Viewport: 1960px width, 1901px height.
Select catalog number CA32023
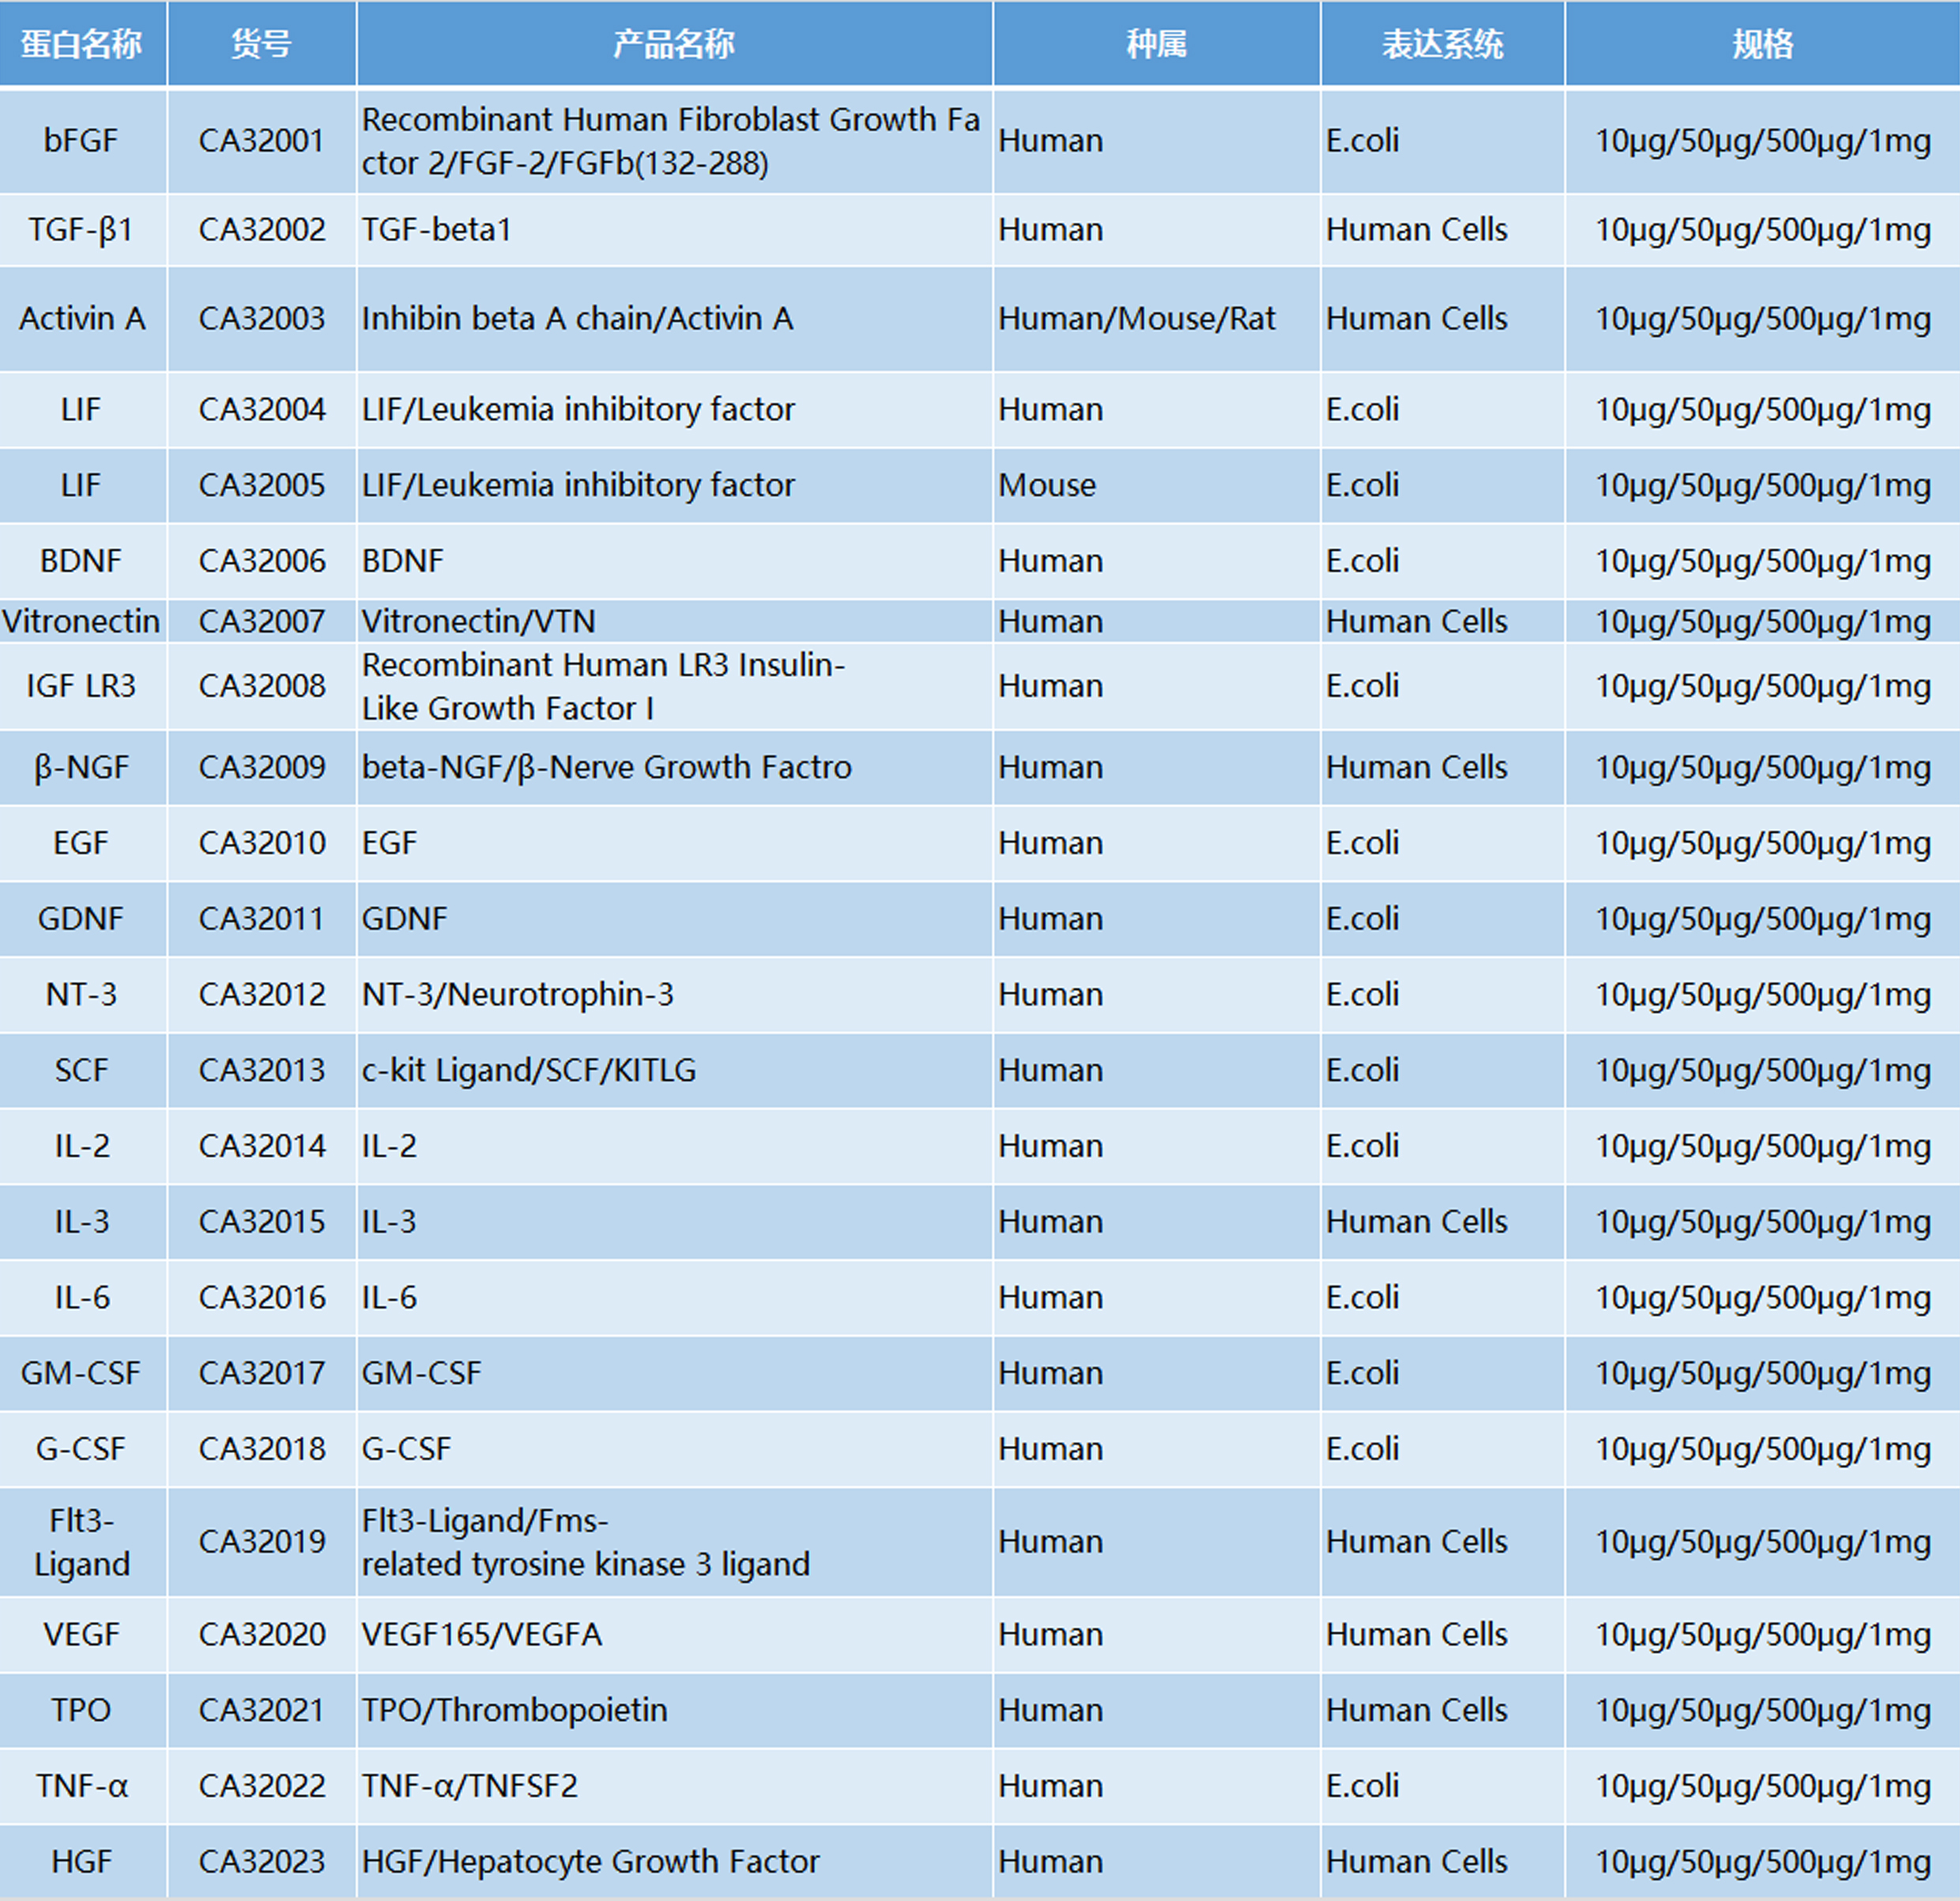click(262, 1863)
